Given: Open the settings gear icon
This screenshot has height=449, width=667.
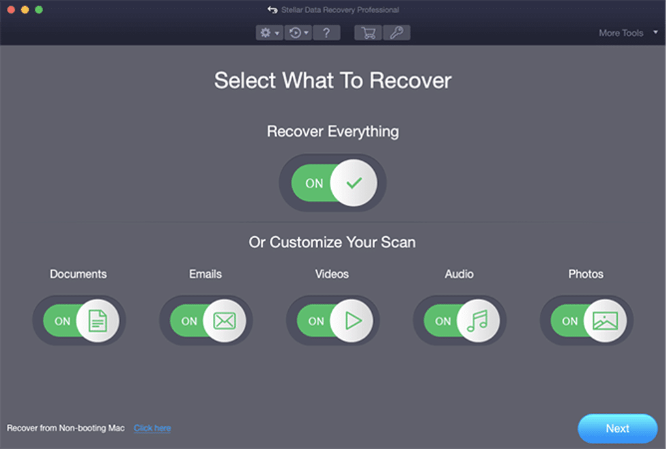Looking at the screenshot, I should (266, 32).
